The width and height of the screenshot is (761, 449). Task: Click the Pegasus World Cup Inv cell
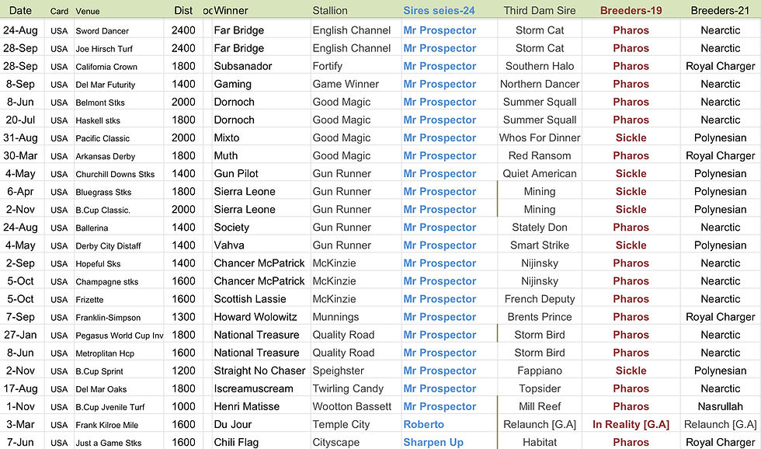[119, 336]
